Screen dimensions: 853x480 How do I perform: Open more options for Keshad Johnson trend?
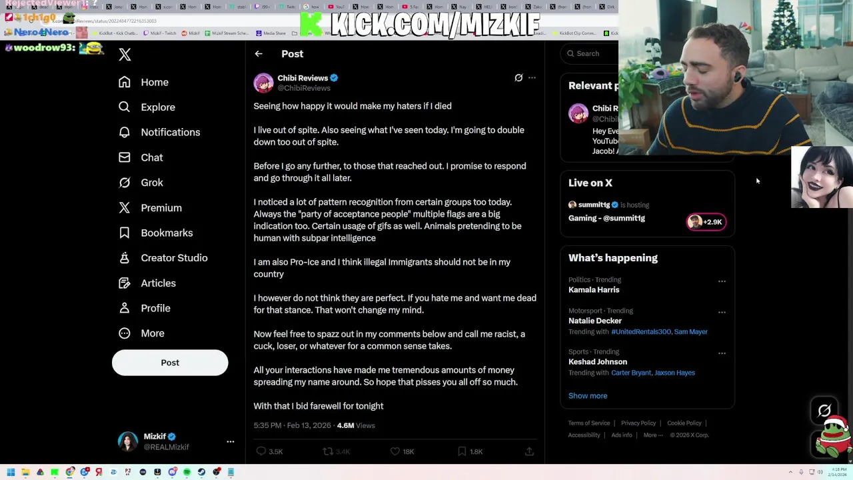[722, 353]
